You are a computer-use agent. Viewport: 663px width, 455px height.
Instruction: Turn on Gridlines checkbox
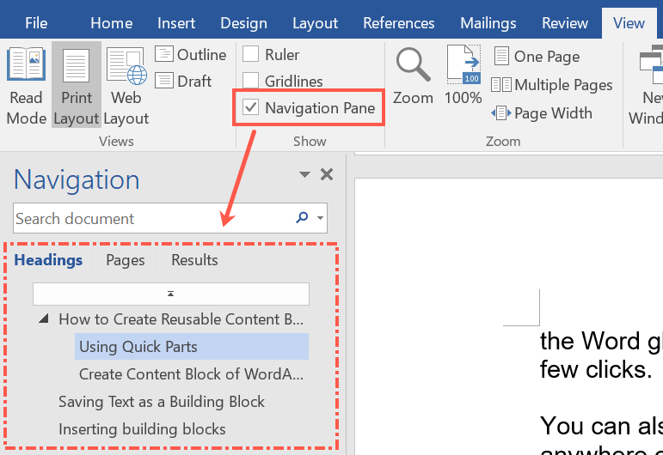[x=251, y=82]
